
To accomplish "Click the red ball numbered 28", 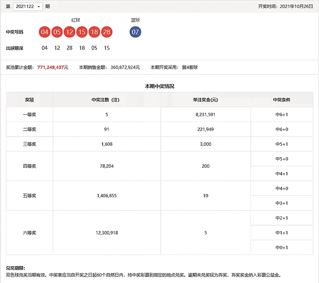I will coord(107,32).
